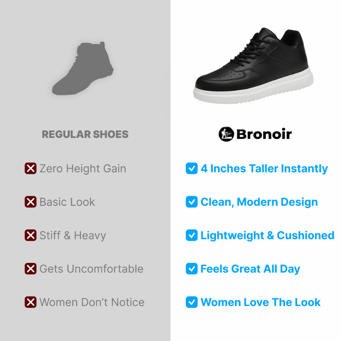
Task: Toggle the checkbox next to Women Love The Look
Action: [x=191, y=302]
